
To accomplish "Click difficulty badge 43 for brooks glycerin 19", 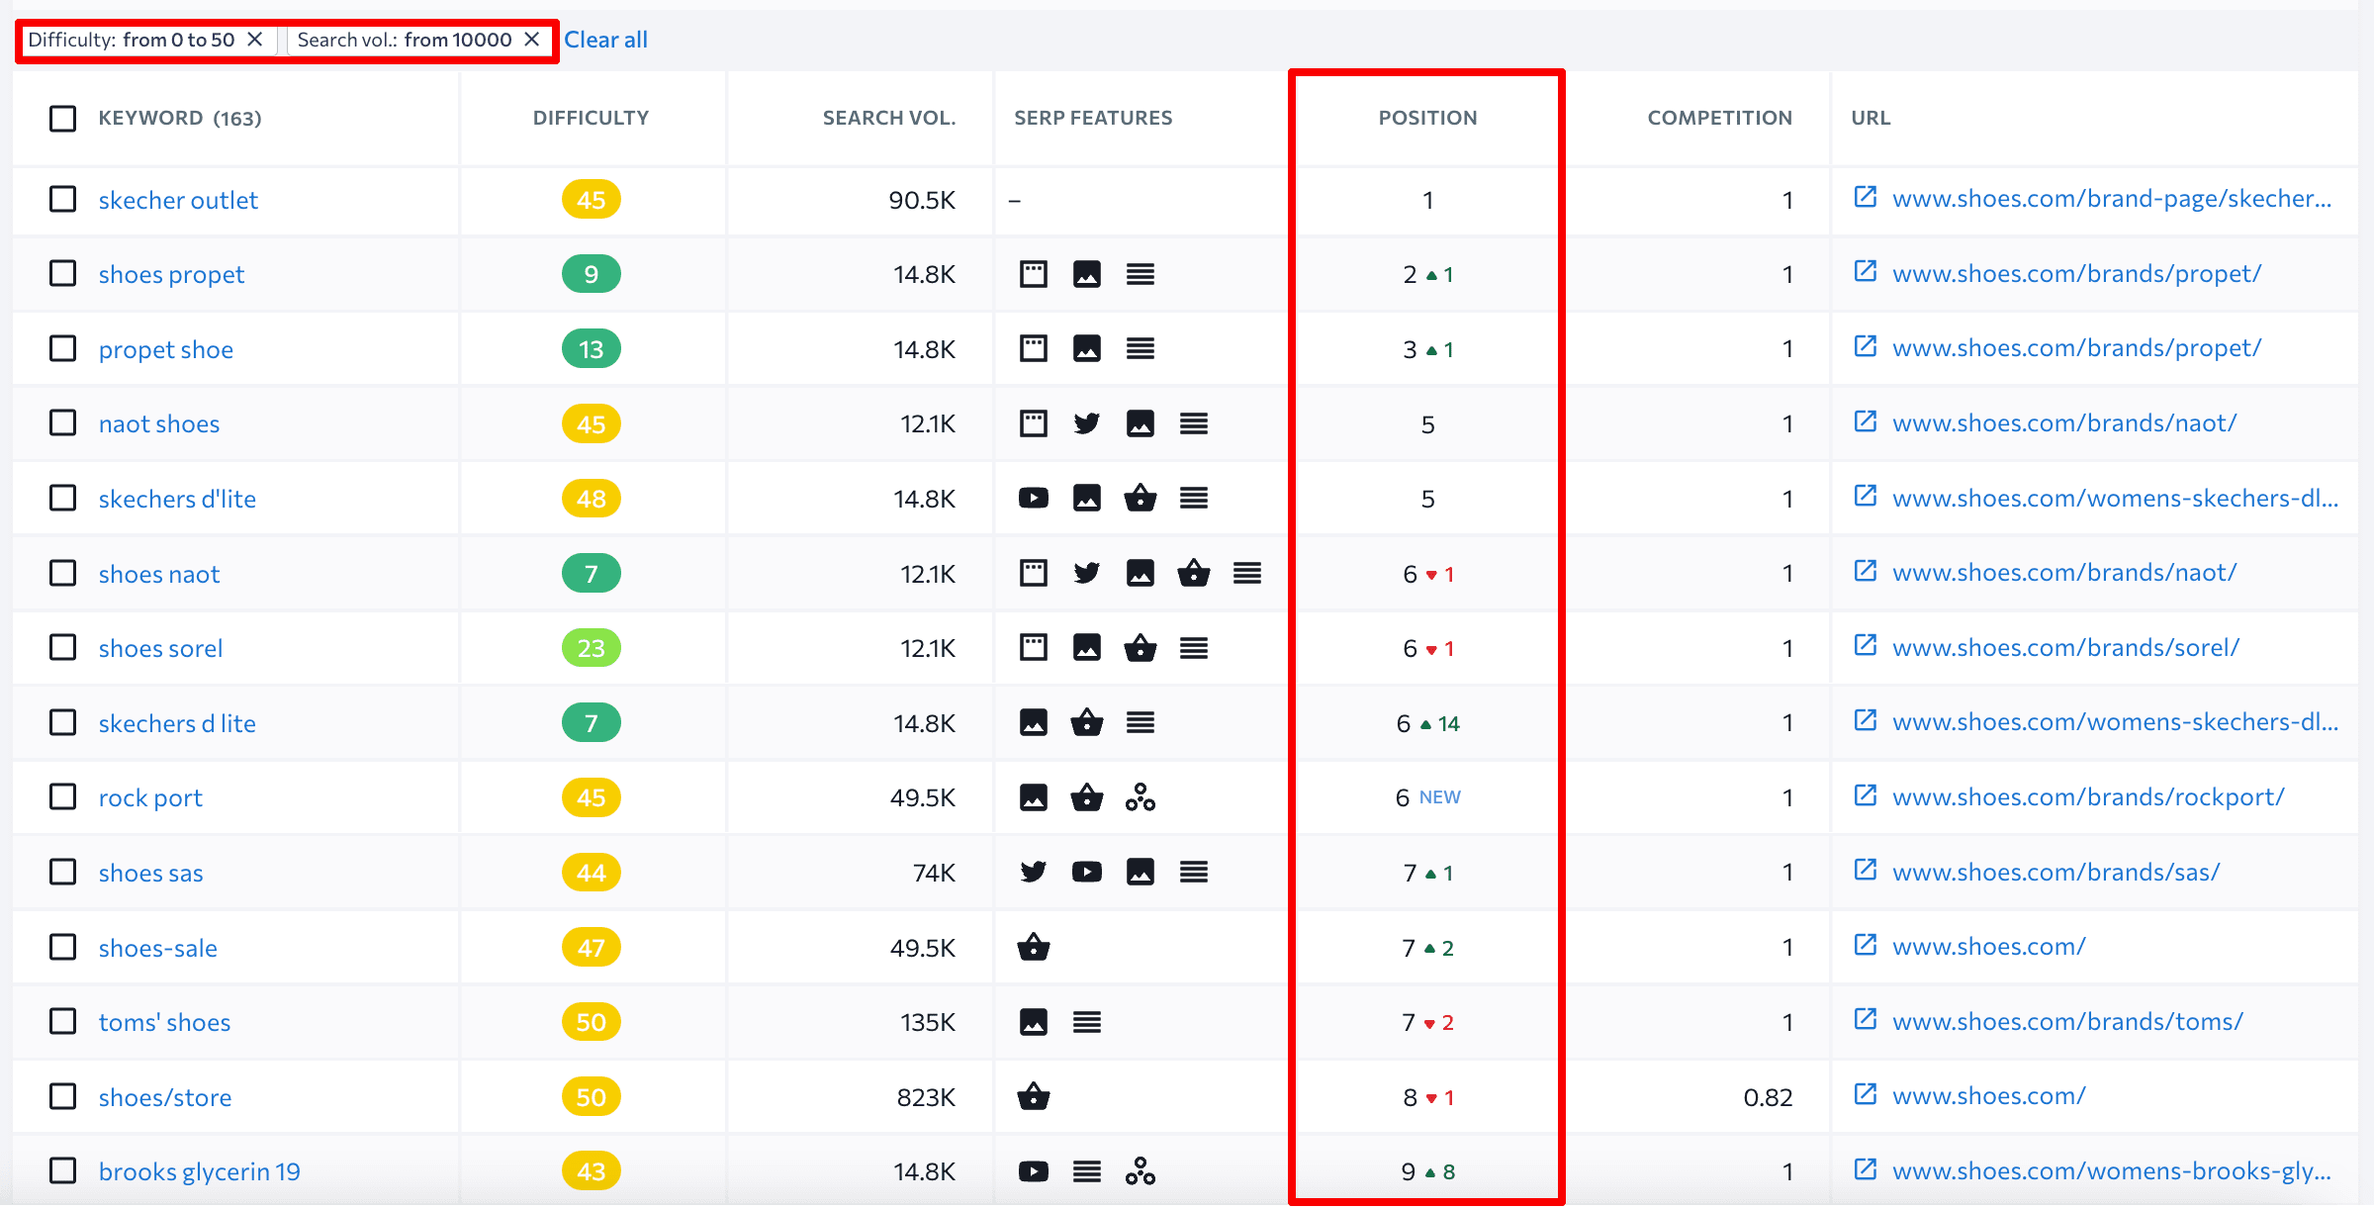I will coord(592,1171).
